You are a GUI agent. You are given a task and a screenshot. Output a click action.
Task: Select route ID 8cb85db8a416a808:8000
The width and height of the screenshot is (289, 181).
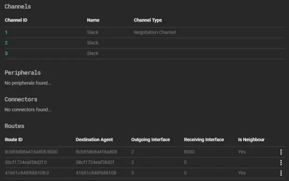click(31, 152)
